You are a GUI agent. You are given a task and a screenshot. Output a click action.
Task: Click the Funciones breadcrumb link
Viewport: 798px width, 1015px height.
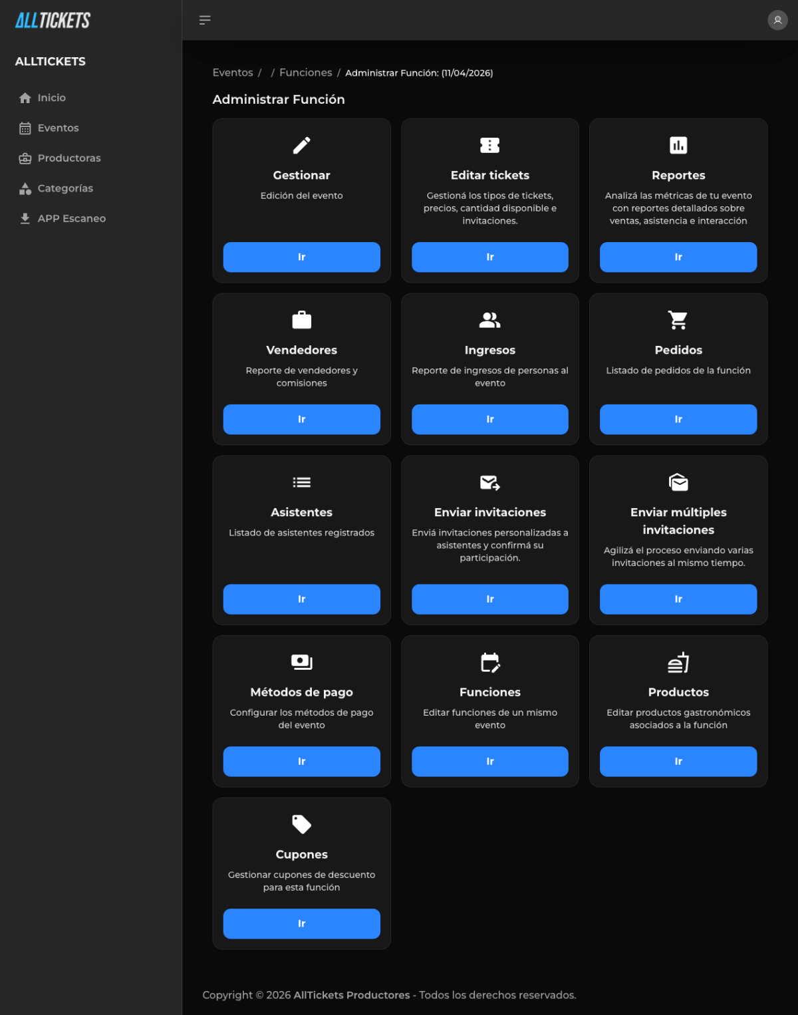305,72
